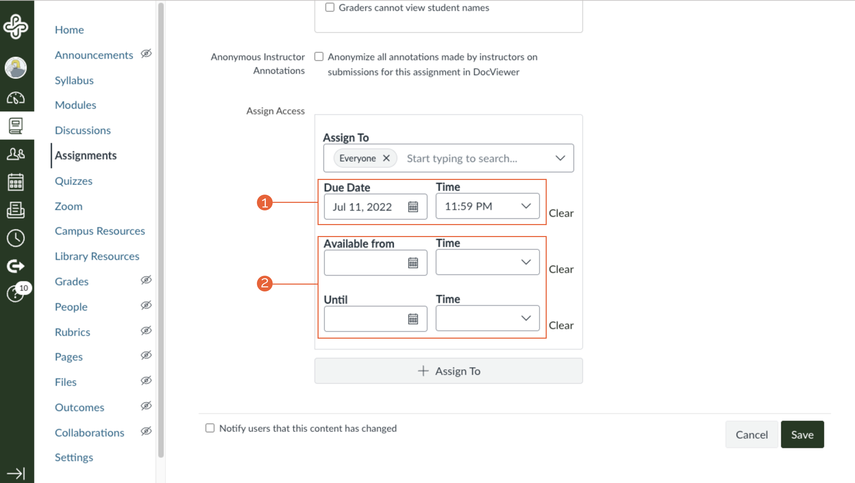Open Quizzes in course navigation
The height and width of the screenshot is (483, 855).
(74, 181)
